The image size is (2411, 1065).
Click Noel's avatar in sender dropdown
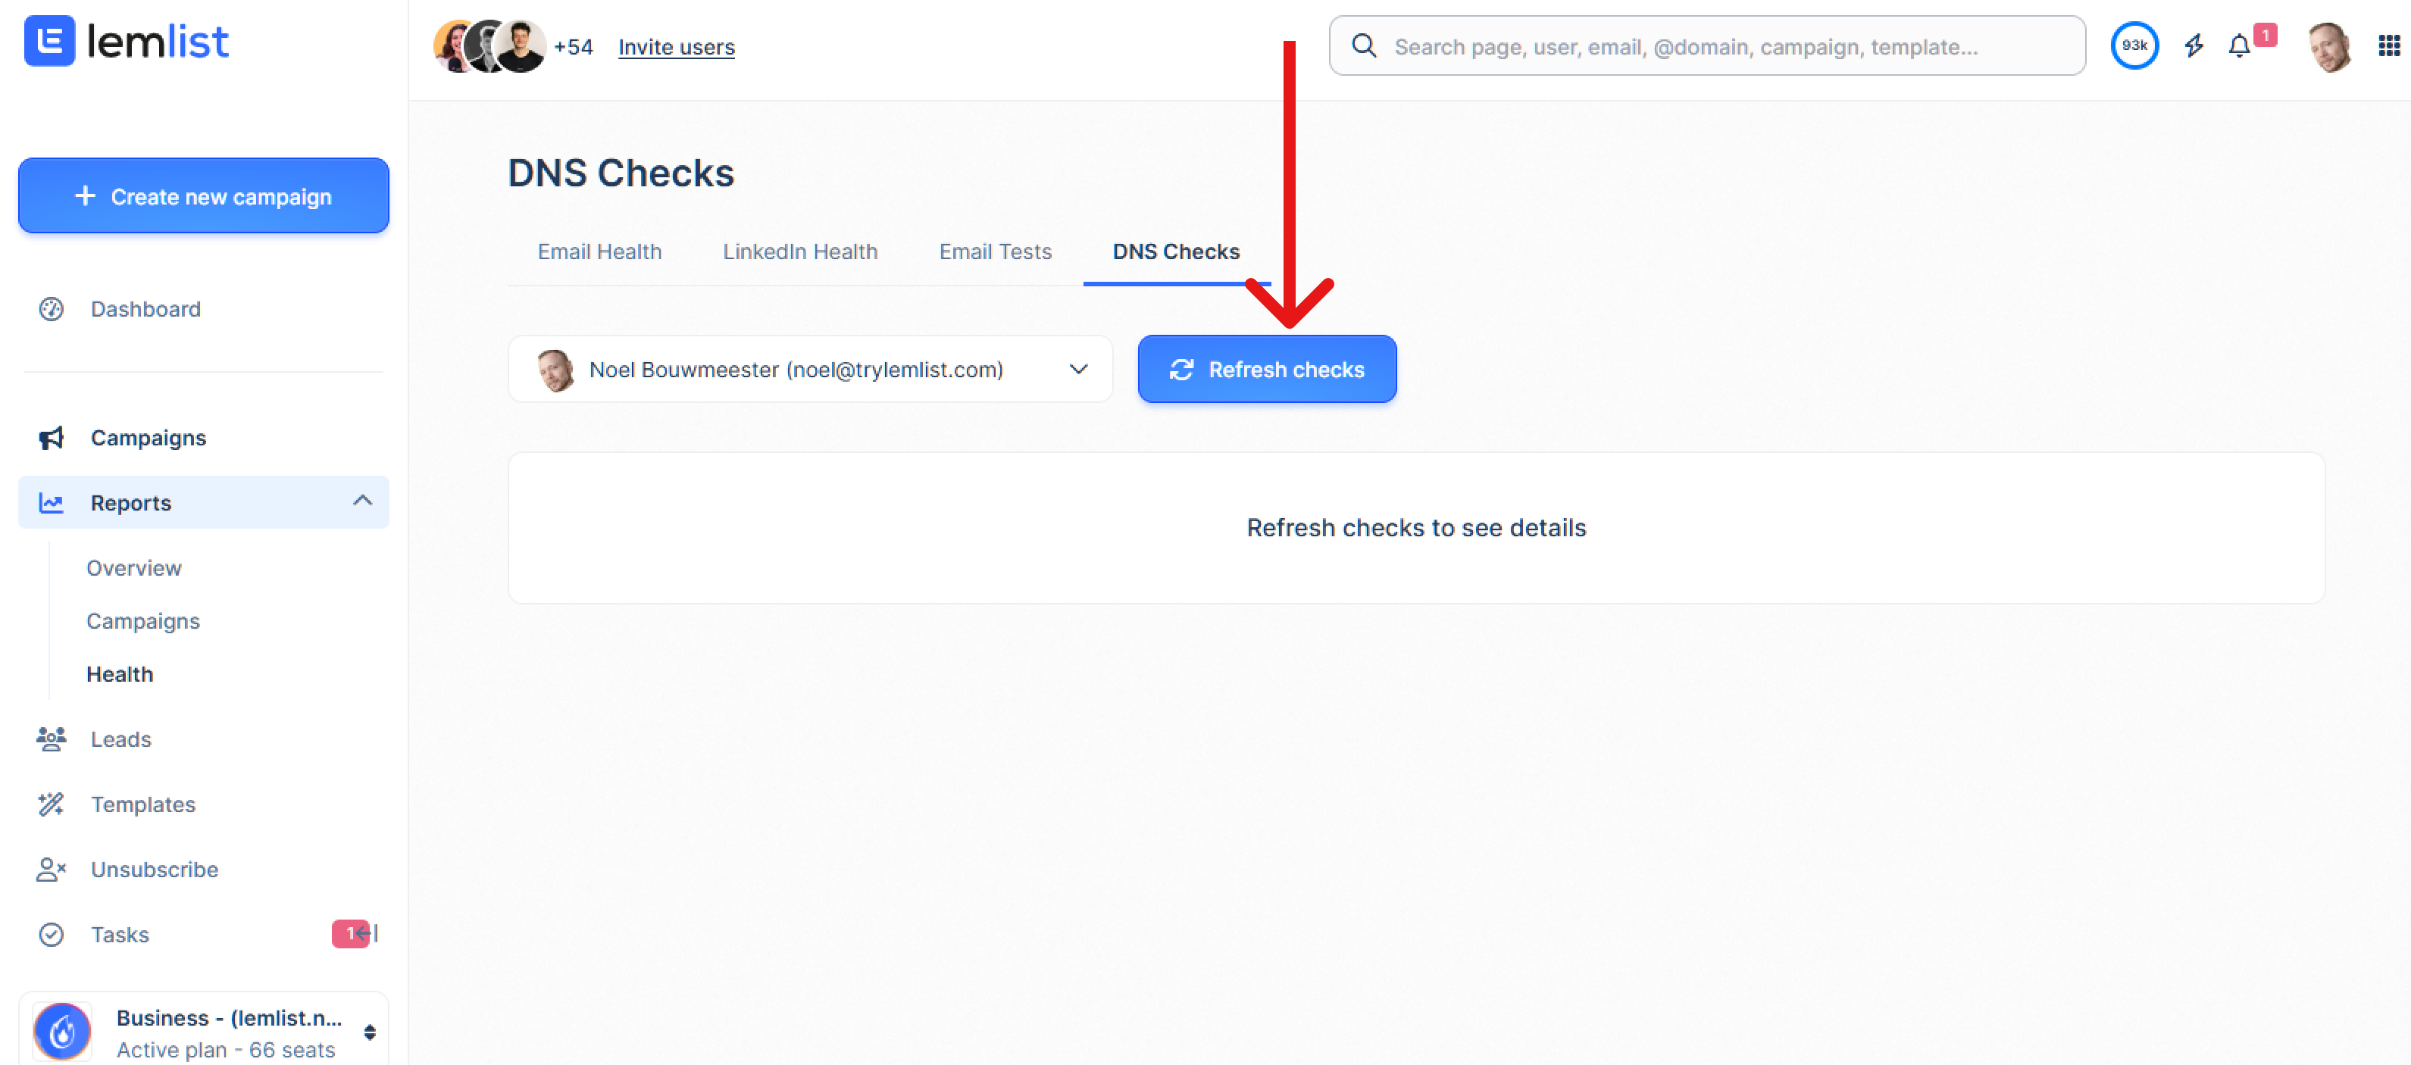click(x=556, y=370)
